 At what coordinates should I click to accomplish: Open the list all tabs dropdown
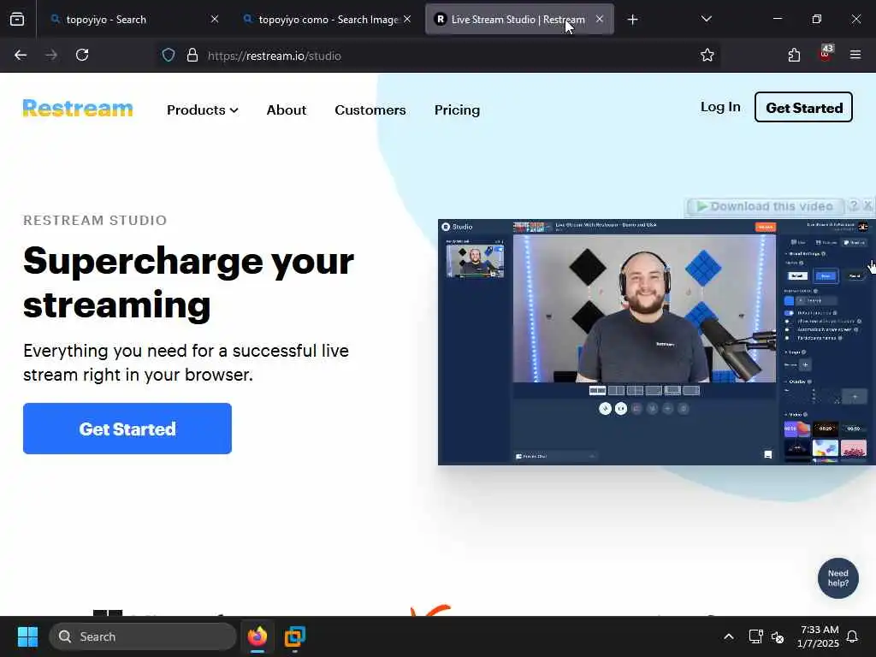click(x=706, y=19)
